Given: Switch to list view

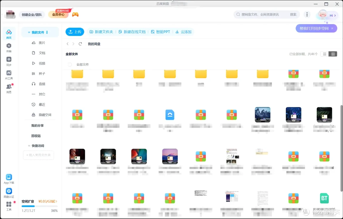Looking at the screenshot, I should pyautogui.click(x=325, y=54).
